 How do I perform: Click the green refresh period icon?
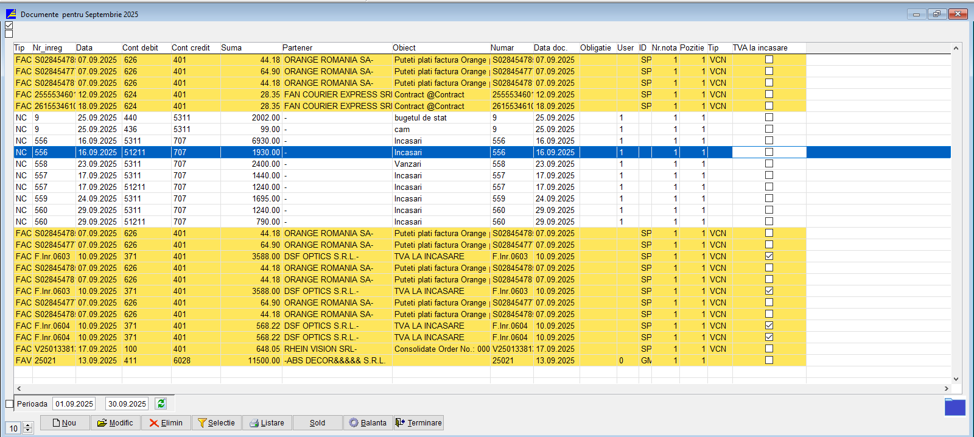[x=161, y=404]
